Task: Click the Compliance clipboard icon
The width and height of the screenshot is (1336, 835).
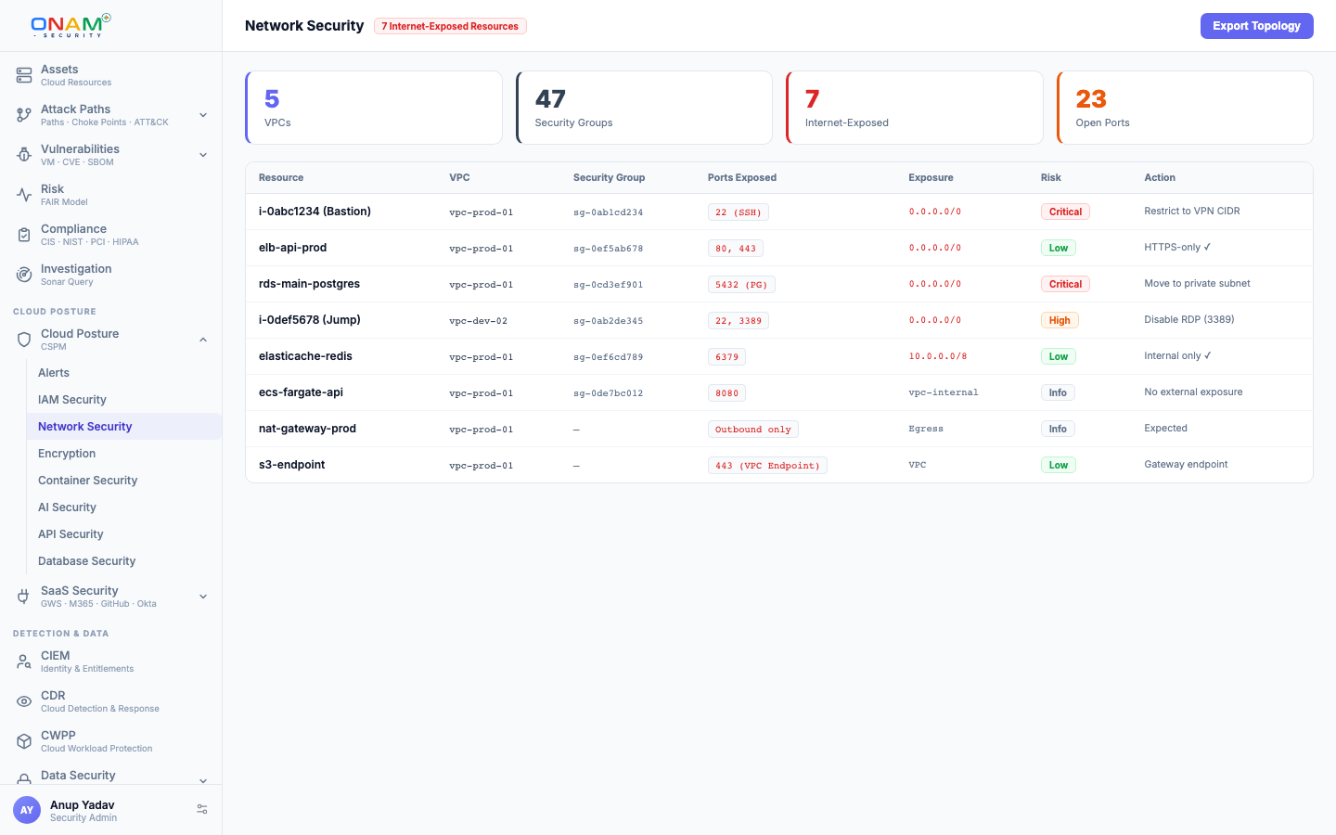Action: pyautogui.click(x=24, y=235)
